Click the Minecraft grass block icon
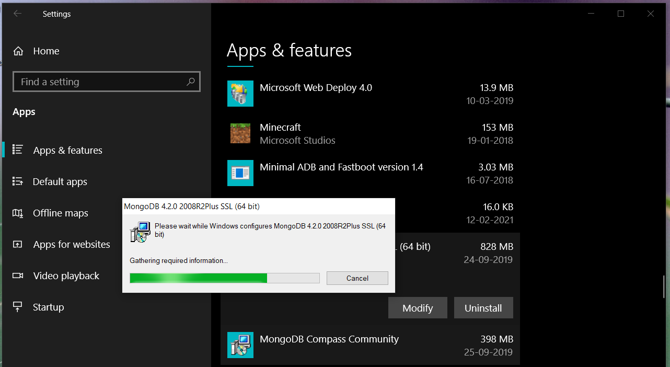This screenshot has width=670, height=367. click(240, 133)
